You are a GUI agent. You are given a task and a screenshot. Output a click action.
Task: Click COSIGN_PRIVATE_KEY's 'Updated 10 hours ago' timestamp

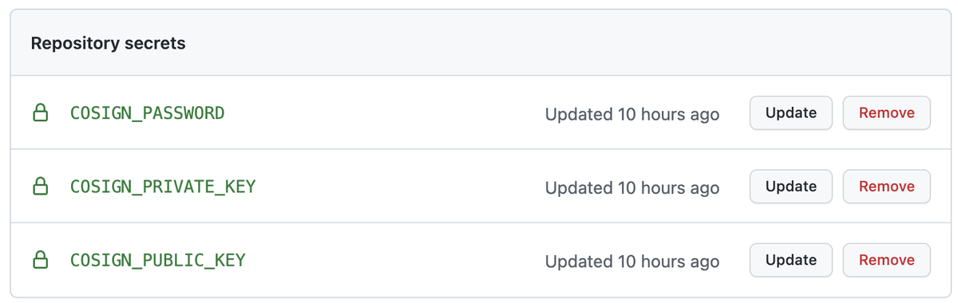(x=632, y=187)
